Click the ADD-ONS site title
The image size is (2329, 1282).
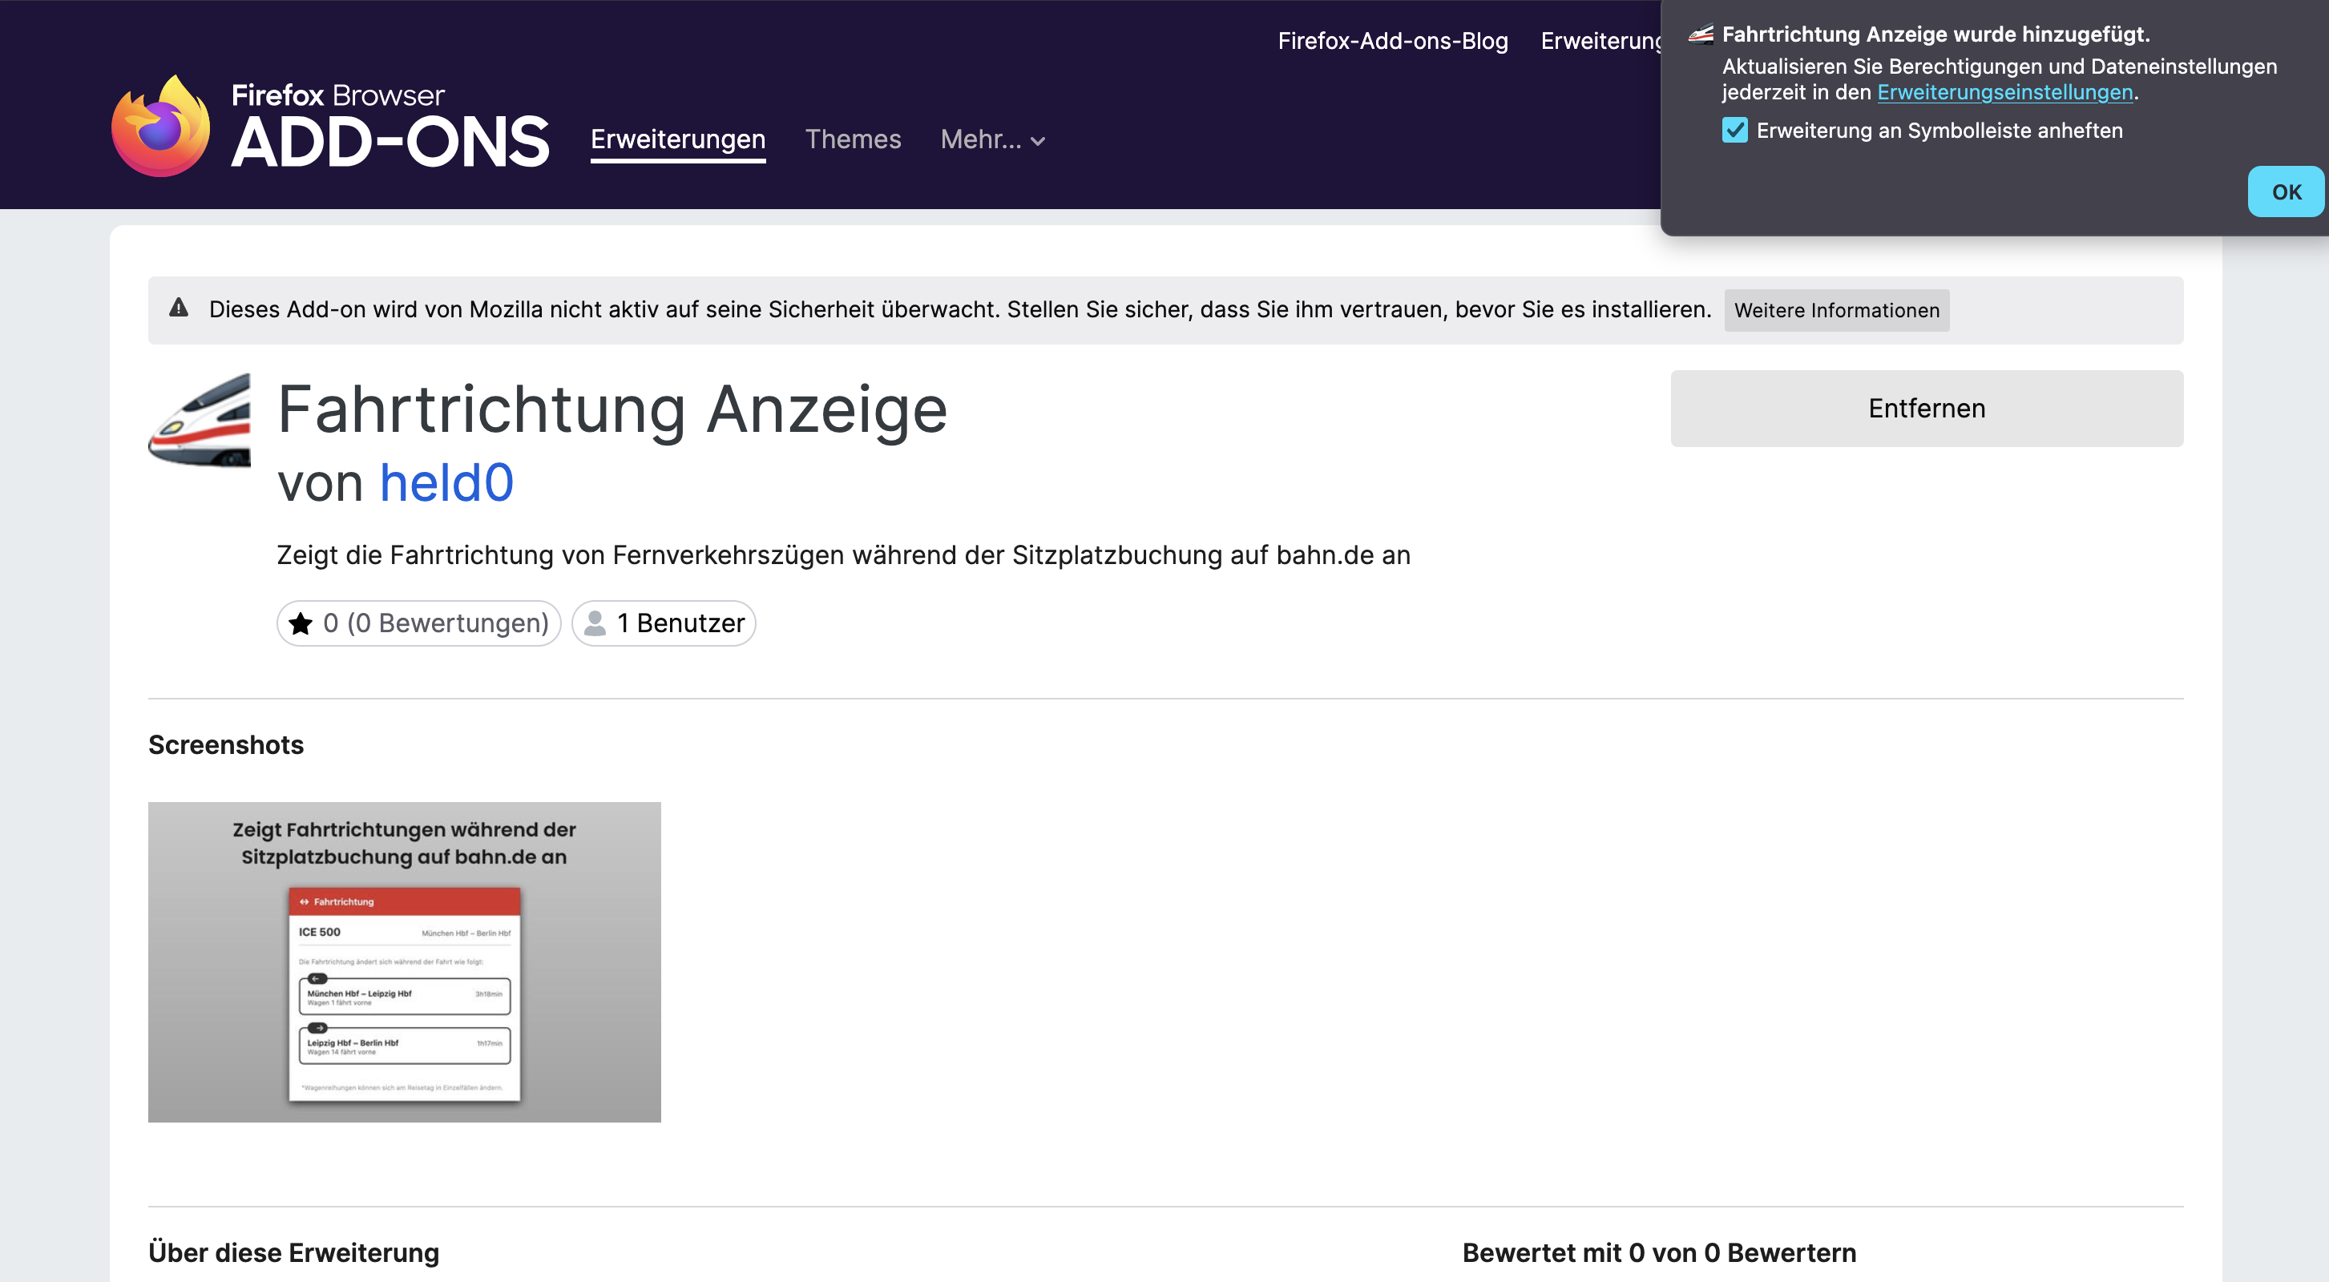(x=390, y=143)
